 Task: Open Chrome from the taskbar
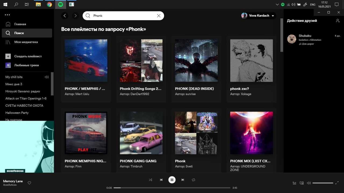[49, 4]
